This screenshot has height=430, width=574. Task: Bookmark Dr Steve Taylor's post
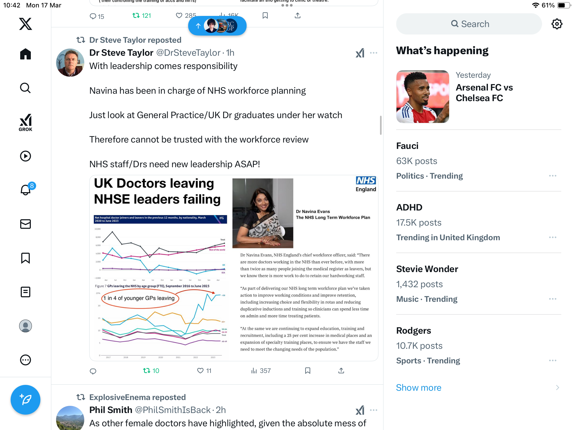[308, 371]
